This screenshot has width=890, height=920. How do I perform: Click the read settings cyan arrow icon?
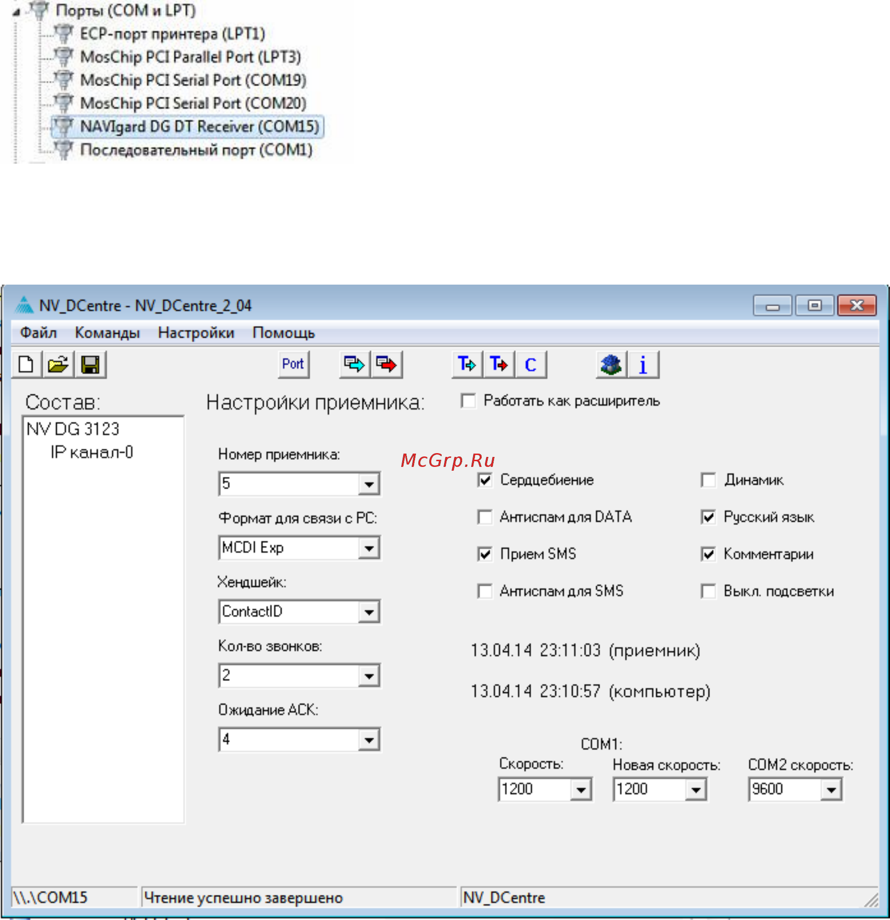coord(354,365)
